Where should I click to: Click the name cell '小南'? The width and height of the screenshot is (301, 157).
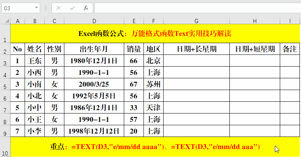click(35, 84)
